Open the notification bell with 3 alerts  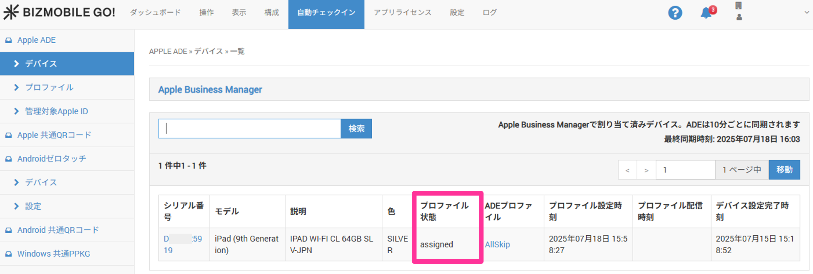pyautogui.click(x=706, y=13)
